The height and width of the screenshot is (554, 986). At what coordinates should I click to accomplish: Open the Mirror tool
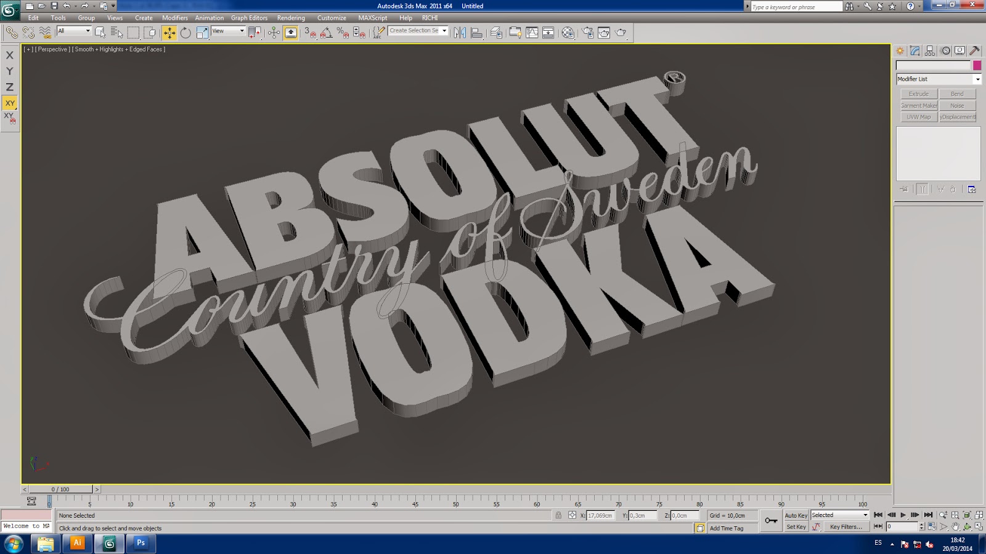(x=460, y=33)
